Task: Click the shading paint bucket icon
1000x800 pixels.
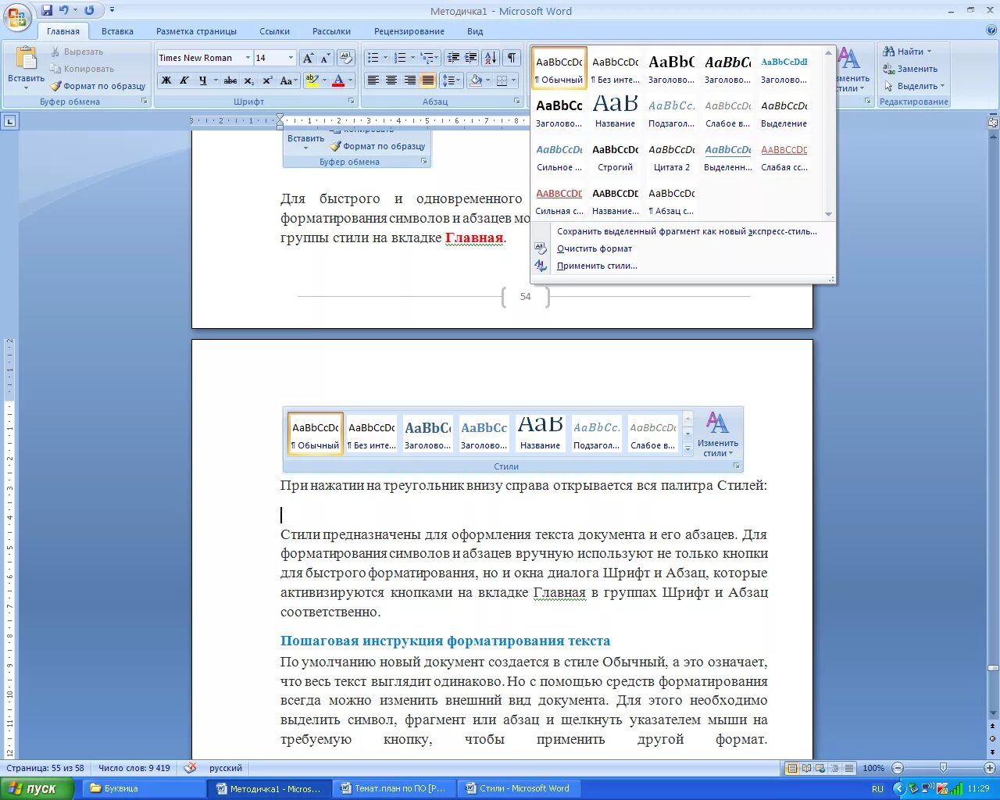Action: click(474, 80)
